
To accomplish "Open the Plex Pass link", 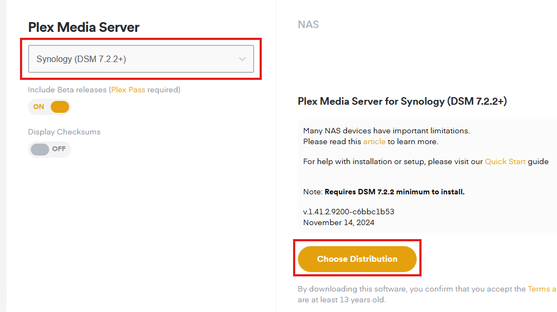I will [x=128, y=90].
